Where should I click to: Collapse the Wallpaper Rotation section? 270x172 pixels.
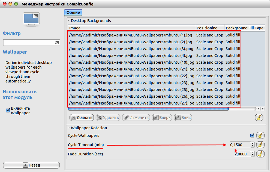[x=68, y=128]
